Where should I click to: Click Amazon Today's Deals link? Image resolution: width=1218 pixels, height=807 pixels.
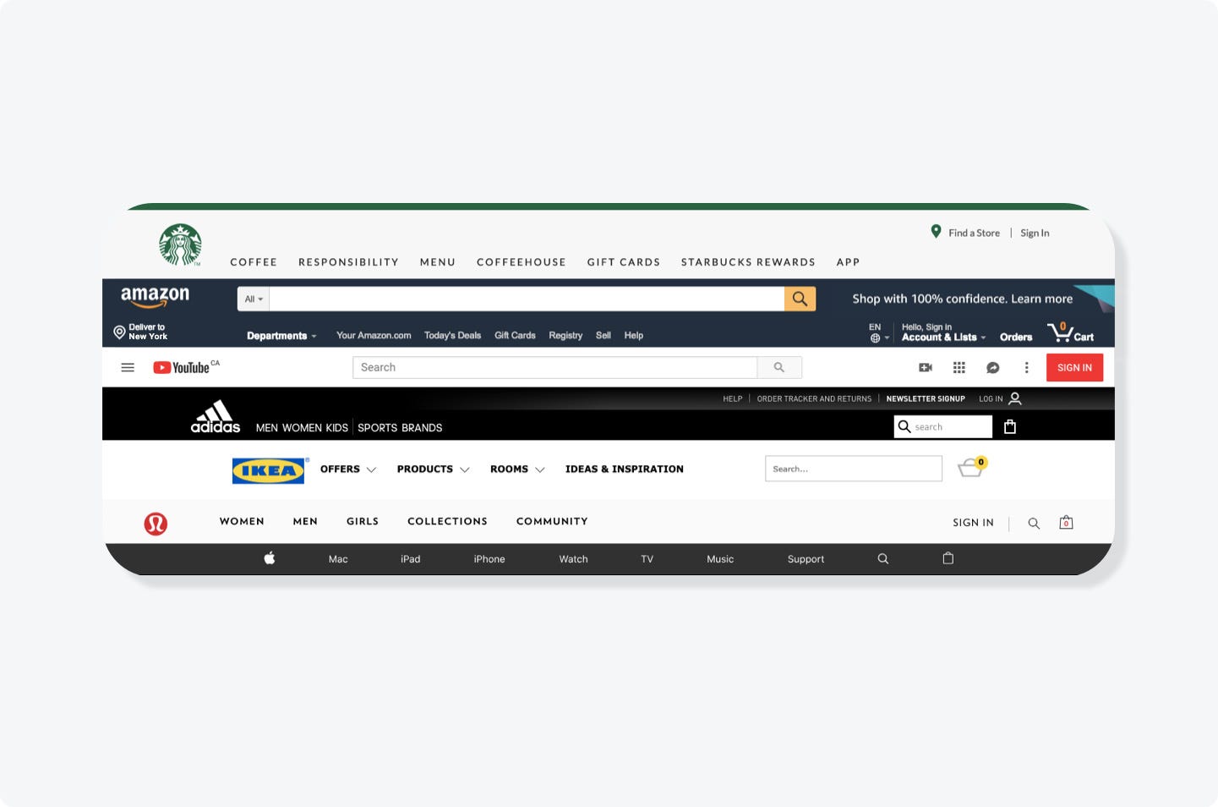pyautogui.click(x=452, y=336)
